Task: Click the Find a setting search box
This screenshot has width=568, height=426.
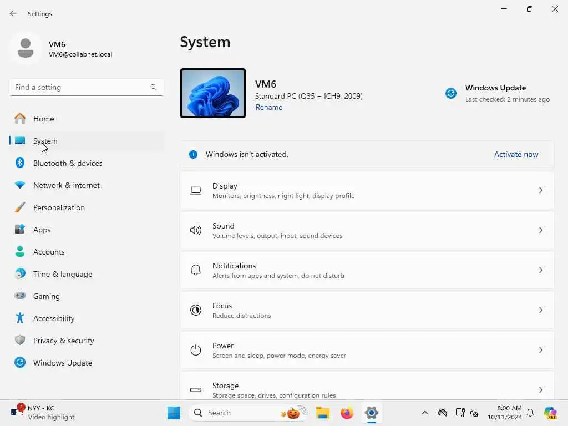Action: click(x=87, y=87)
